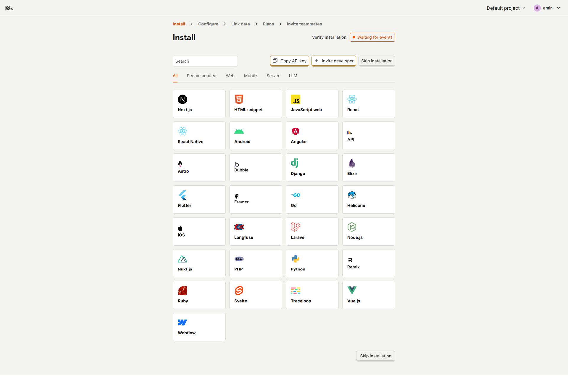
Task: Click the Invite developer button
Action: coord(334,61)
